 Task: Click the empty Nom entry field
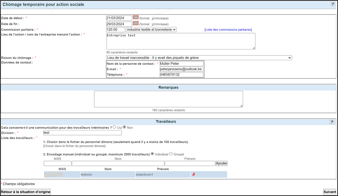pyautogui.click(x=118, y=163)
